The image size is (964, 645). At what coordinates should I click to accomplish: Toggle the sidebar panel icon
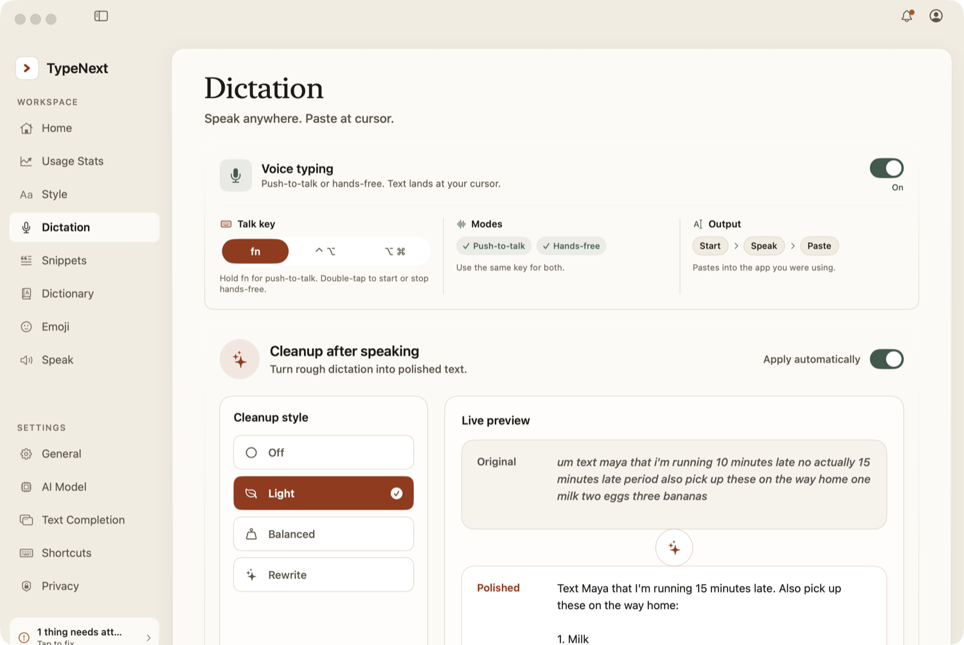click(101, 16)
